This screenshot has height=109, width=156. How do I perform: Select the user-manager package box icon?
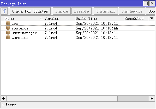coord(8,33)
